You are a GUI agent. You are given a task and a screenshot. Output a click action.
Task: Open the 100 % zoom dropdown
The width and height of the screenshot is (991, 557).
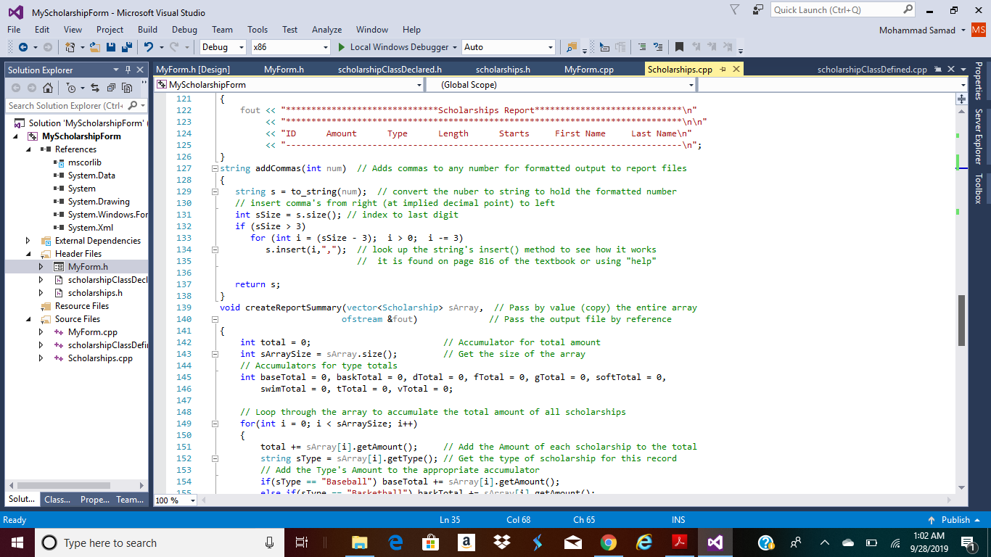pyautogui.click(x=194, y=500)
